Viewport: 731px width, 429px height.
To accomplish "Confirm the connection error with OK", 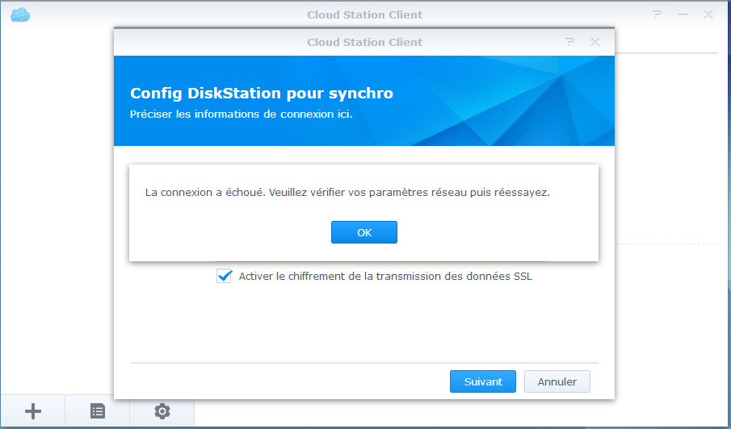I will click(364, 232).
